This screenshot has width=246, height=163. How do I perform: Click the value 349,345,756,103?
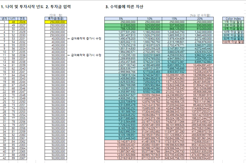(x=174, y=158)
